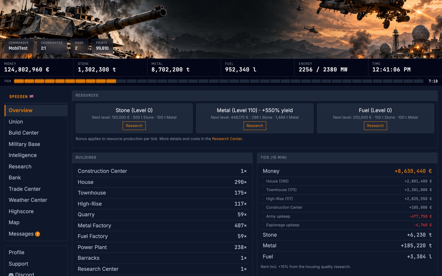Open the Overview page in sidebar
Viewport: 442px width, 276px height.
click(36, 110)
